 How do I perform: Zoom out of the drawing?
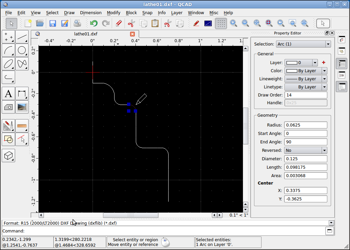[x=245, y=23]
